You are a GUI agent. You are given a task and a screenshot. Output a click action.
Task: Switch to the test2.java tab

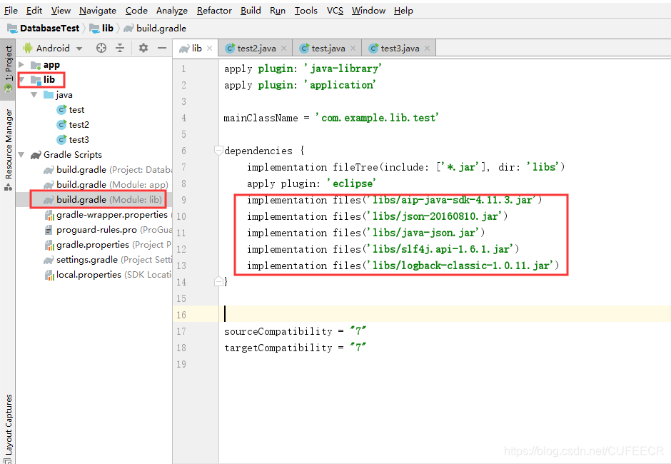click(256, 49)
